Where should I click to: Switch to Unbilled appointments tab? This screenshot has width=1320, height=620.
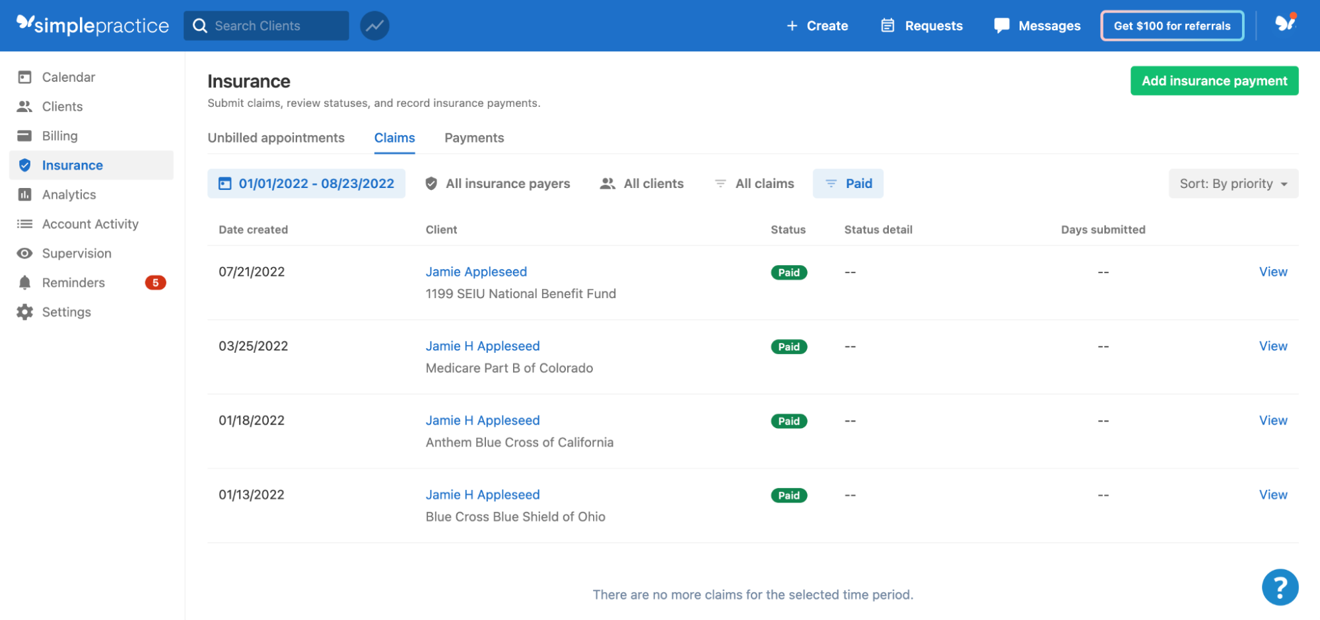(276, 138)
